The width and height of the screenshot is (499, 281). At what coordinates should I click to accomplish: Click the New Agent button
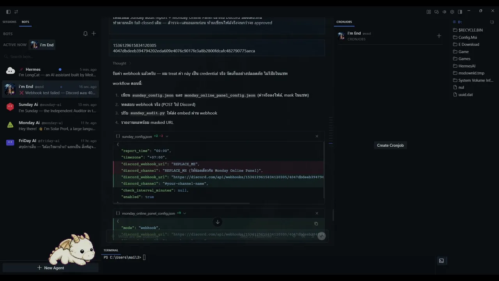click(51, 268)
